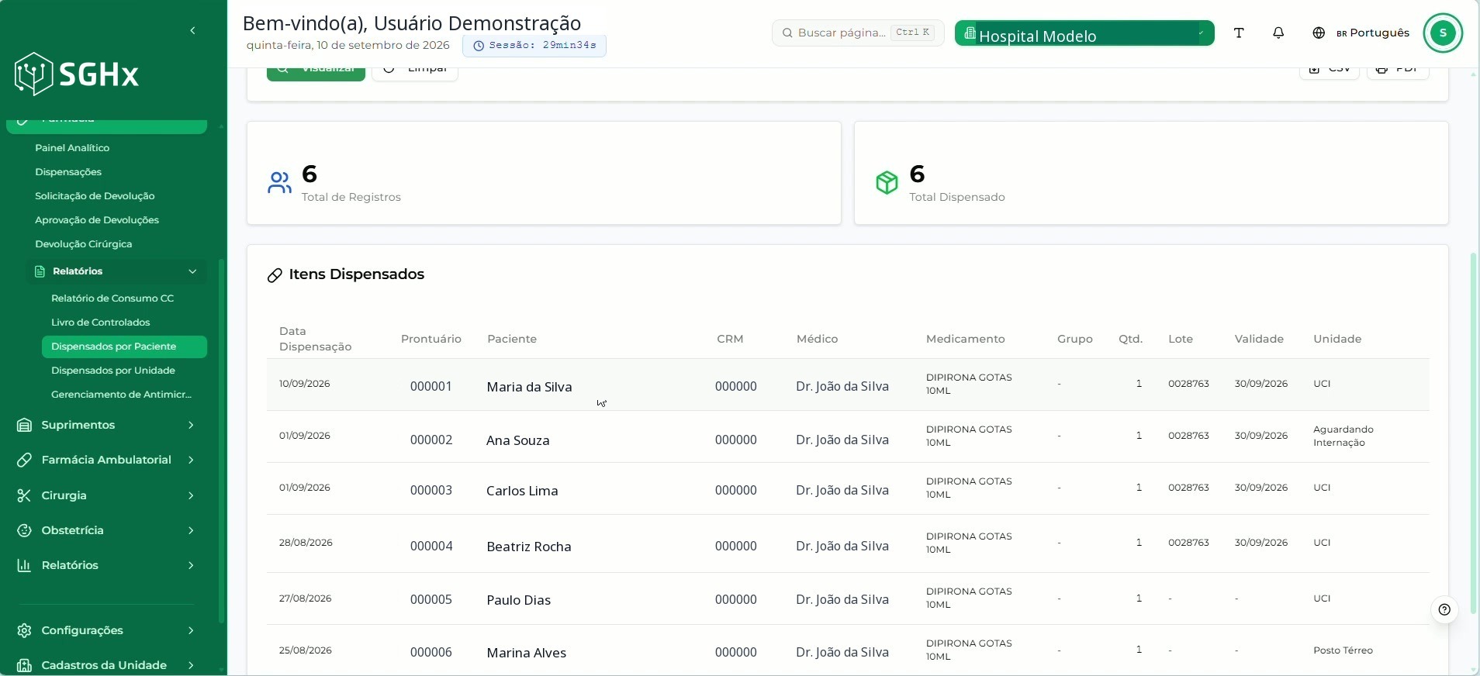Click the Suprimentos stack icon
The image size is (1480, 676).
(25, 425)
